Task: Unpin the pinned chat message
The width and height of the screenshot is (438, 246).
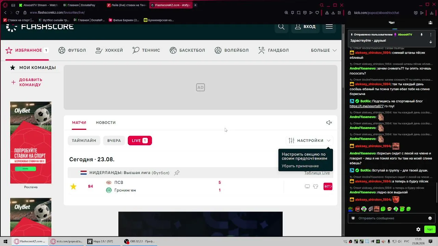Action: 422,35
